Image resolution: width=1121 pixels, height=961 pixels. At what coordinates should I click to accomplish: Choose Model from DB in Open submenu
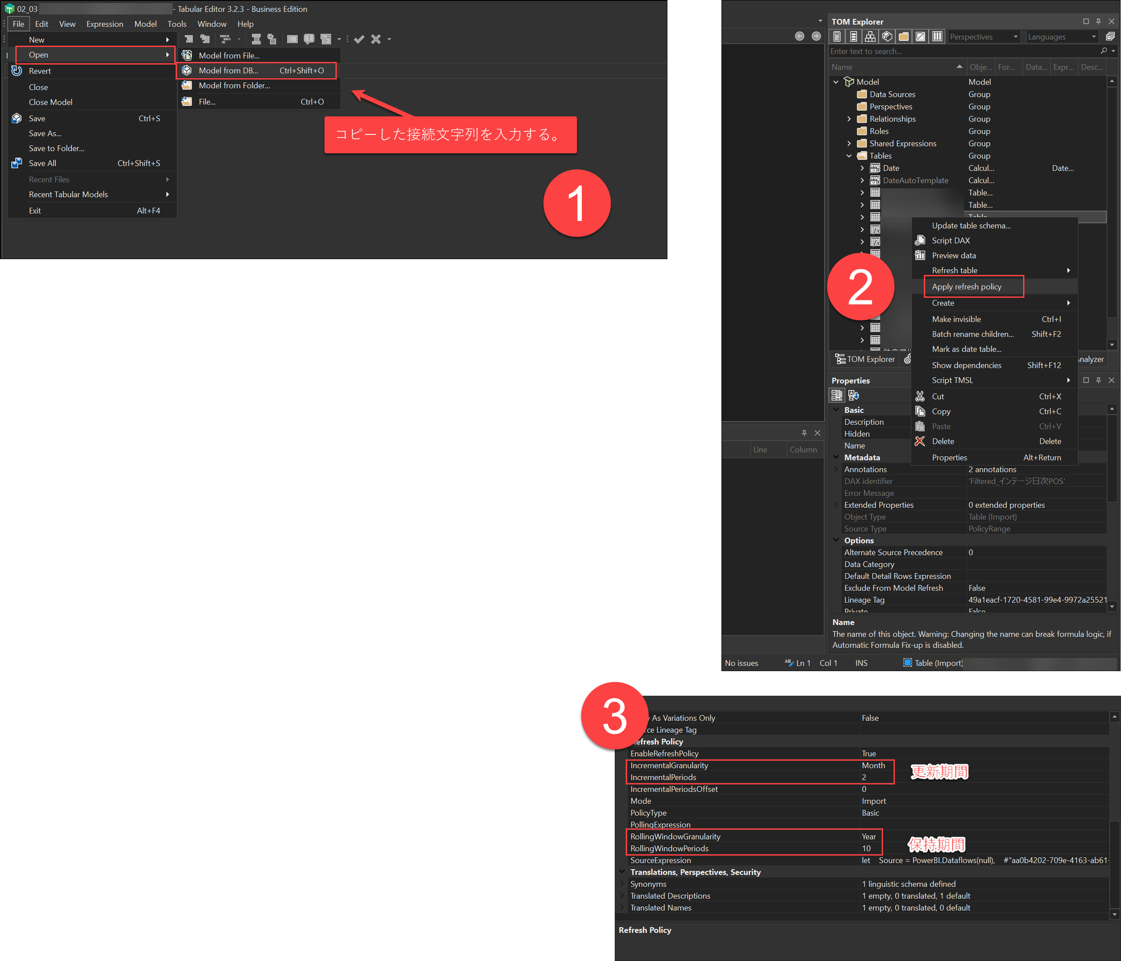click(228, 70)
